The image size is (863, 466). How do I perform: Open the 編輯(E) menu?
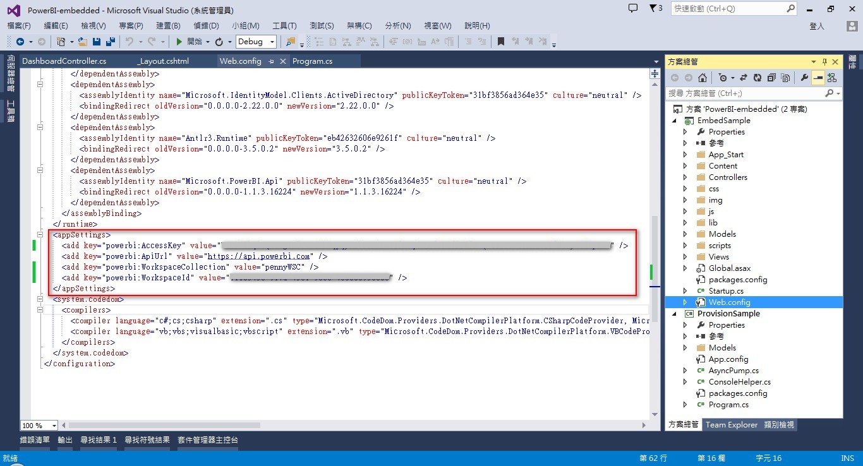tap(56, 26)
